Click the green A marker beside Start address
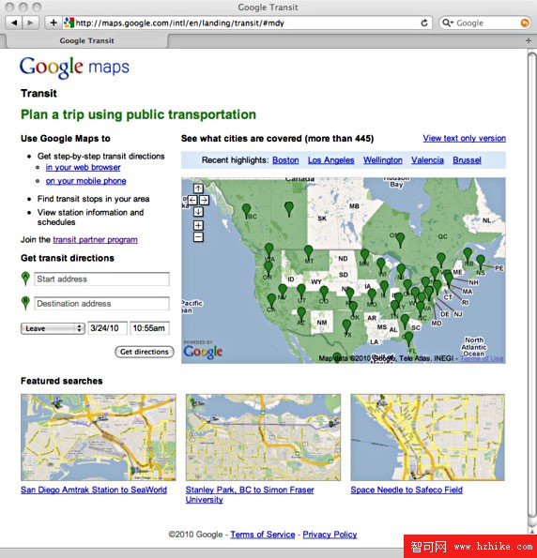 click(25, 278)
